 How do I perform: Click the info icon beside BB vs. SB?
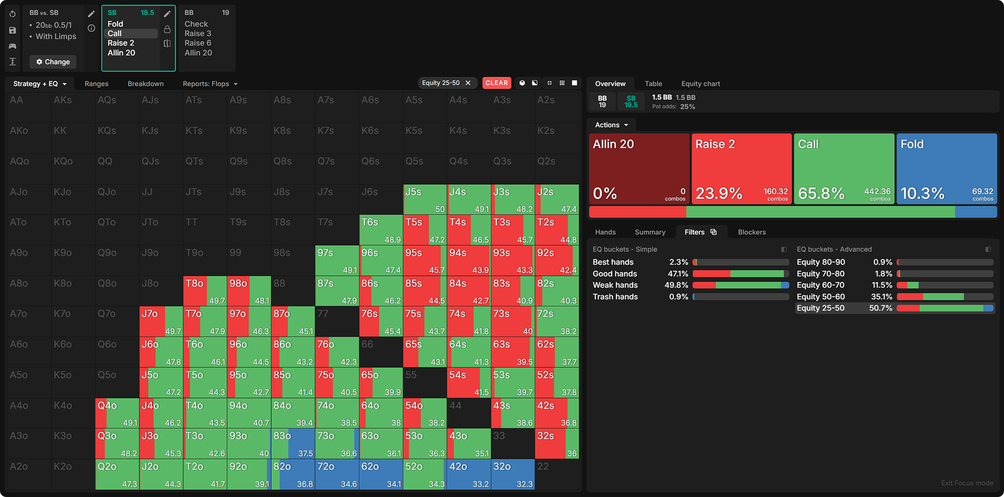[92, 28]
